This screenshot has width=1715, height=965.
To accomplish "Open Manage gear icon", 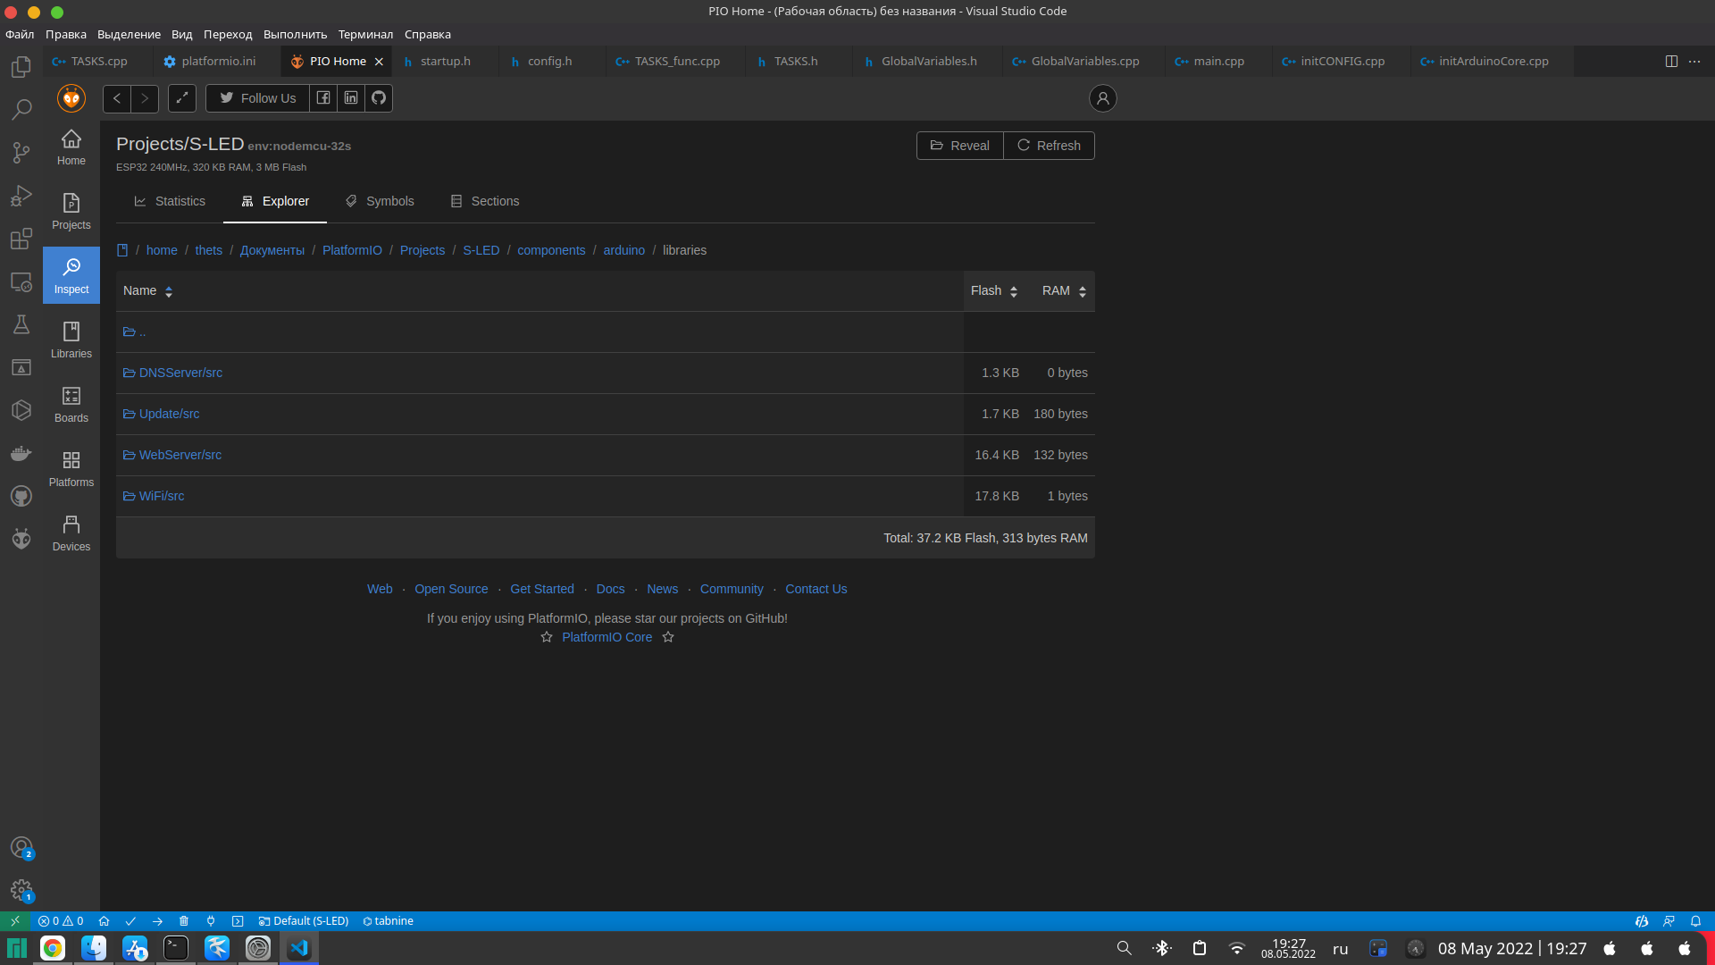I will (x=21, y=890).
